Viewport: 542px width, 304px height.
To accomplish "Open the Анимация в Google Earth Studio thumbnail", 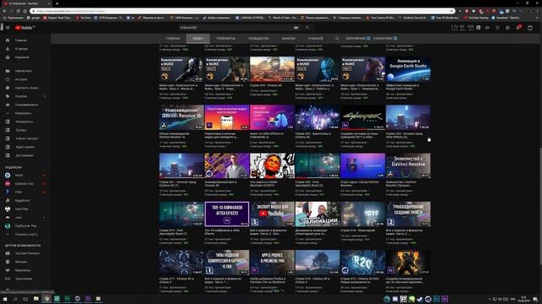I will (408, 69).
